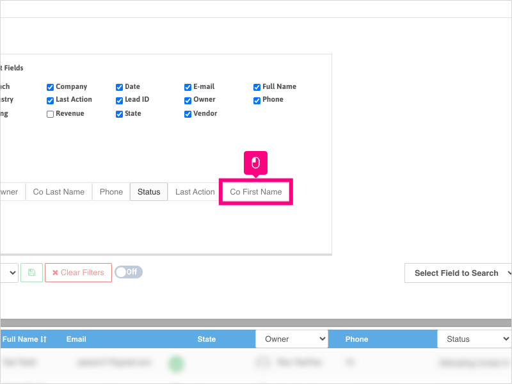Sort by the Full Name column

point(24,339)
